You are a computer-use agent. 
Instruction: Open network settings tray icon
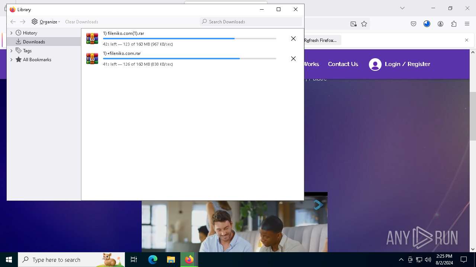[x=419, y=260]
